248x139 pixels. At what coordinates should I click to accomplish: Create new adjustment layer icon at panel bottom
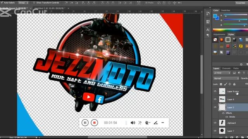pyautogui.click(x=237, y=137)
